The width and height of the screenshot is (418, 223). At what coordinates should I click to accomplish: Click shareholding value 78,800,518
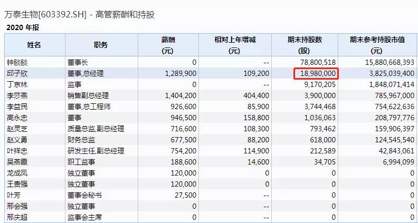pos(318,63)
